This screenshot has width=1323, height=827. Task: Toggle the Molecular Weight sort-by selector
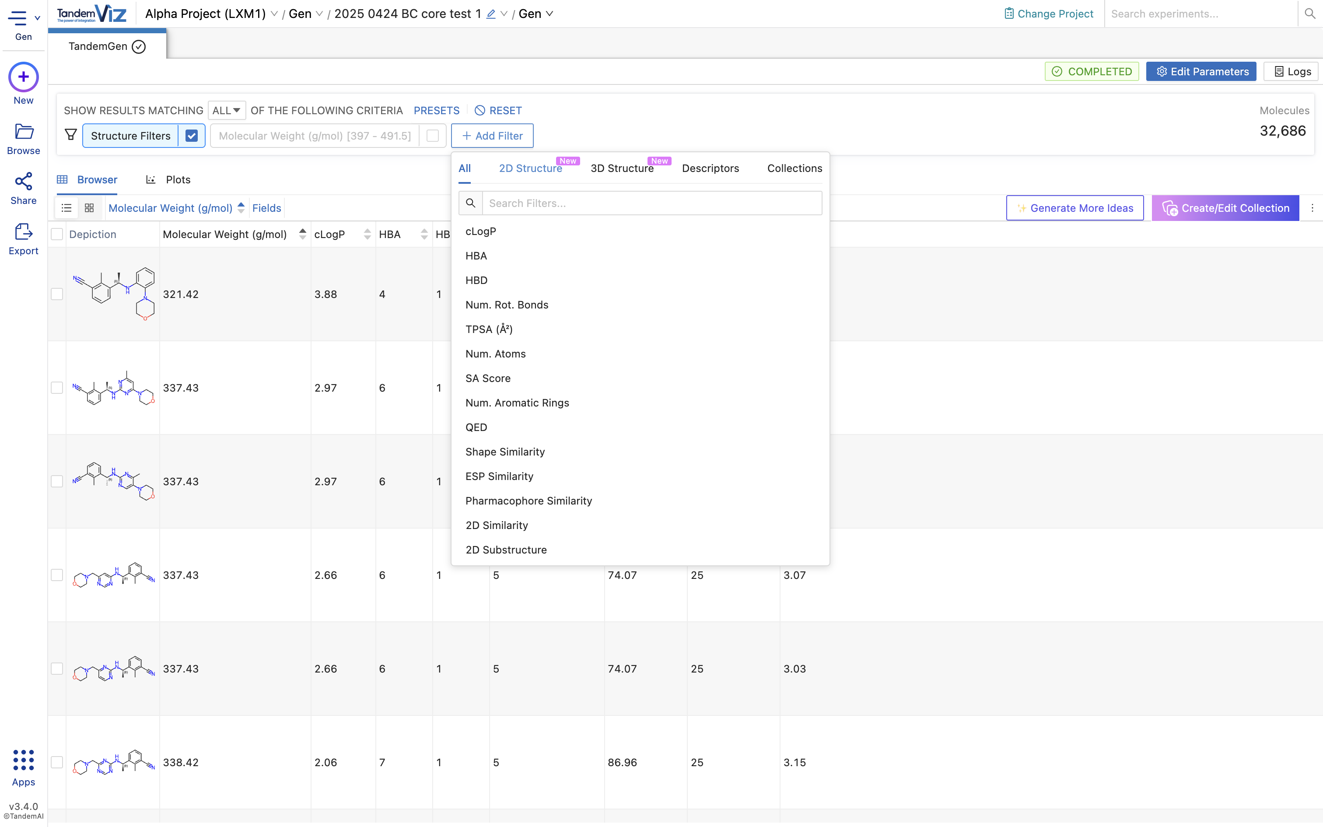[176, 208]
